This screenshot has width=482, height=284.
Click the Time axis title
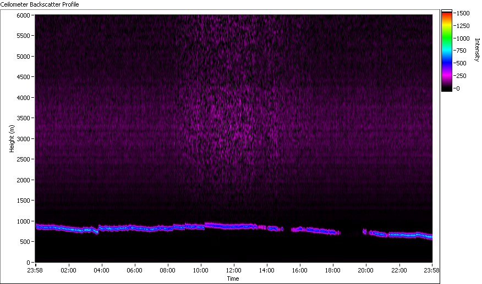tap(233, 279)
